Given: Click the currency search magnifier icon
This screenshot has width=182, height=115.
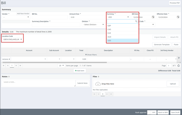Looking at the screenshot, I should (136, 21).
